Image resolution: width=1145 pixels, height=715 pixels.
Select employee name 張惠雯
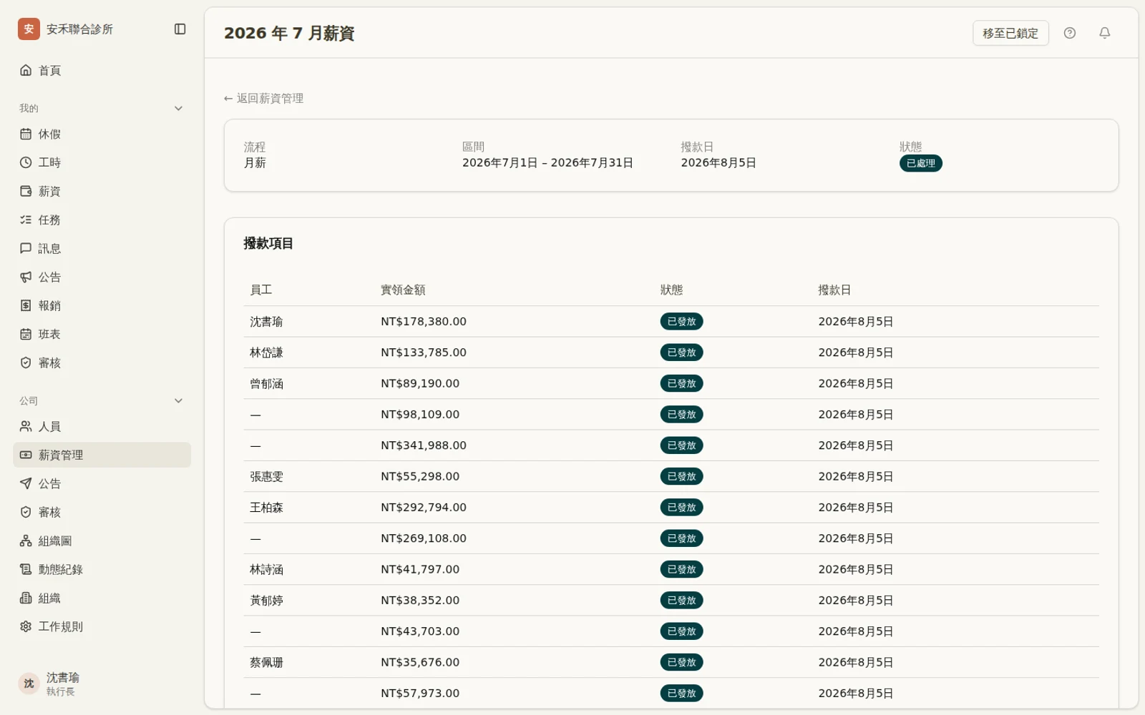coord(266,476)
